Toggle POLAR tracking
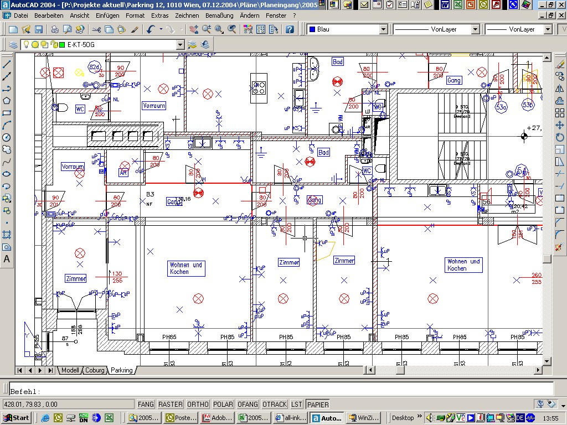The width and height of the screenshot is (567, 425). [223, 405]
